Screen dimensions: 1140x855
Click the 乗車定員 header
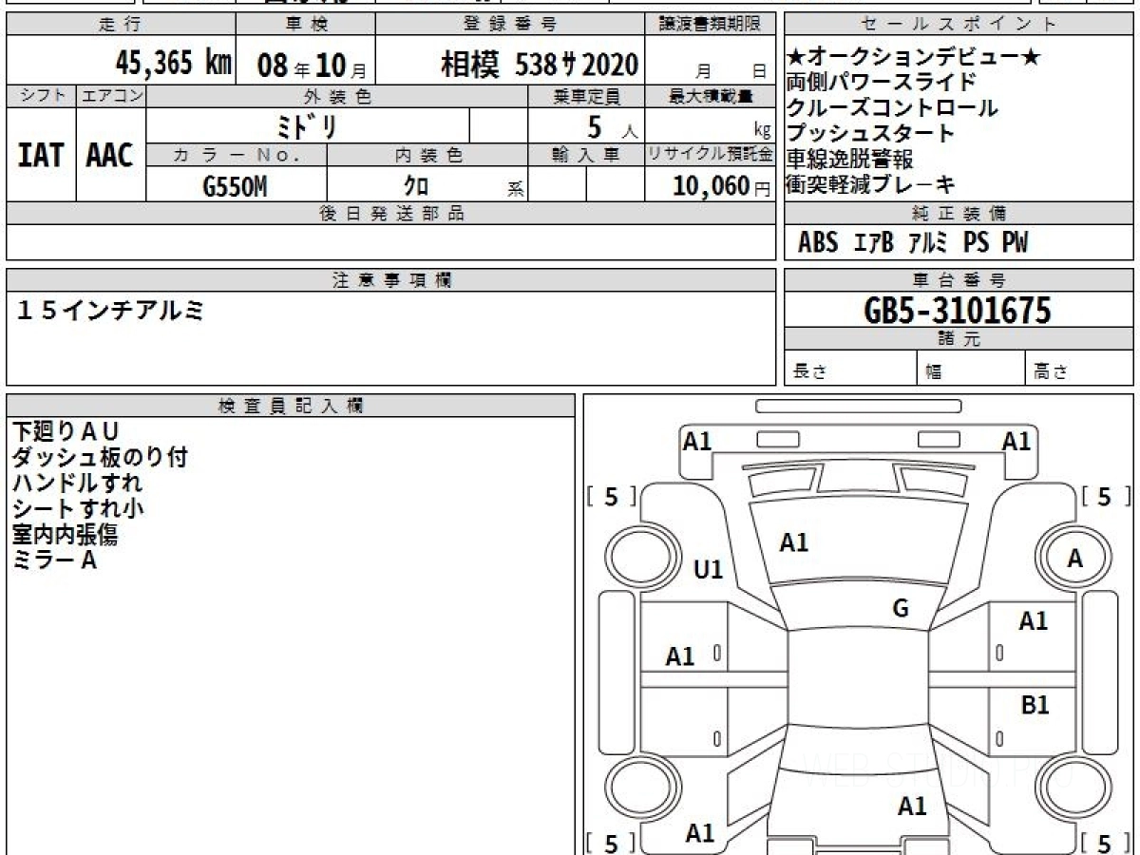pos(586,96)
